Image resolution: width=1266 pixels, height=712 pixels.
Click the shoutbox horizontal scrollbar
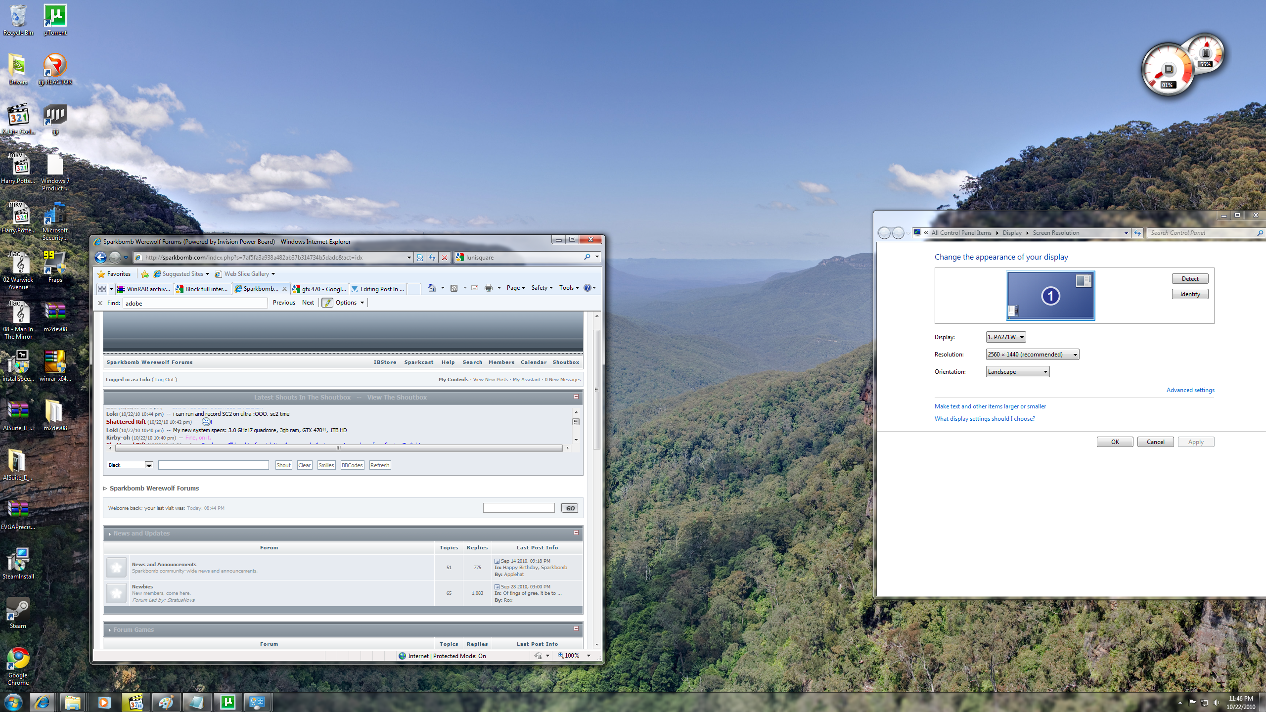(x=339, y=448)
